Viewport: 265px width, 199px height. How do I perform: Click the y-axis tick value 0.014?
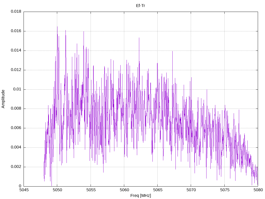tap(16, 50)
